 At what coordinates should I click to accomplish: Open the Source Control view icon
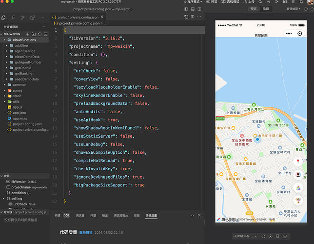23,18
